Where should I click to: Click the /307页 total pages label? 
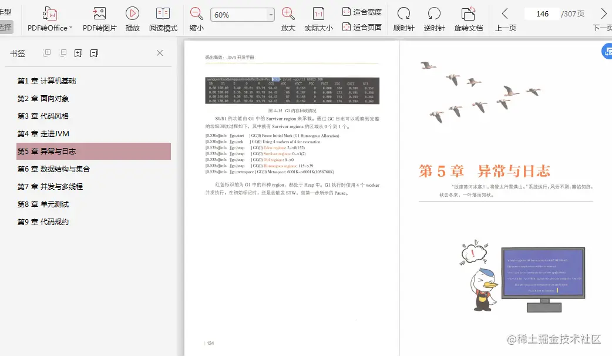tap(573, 14)
